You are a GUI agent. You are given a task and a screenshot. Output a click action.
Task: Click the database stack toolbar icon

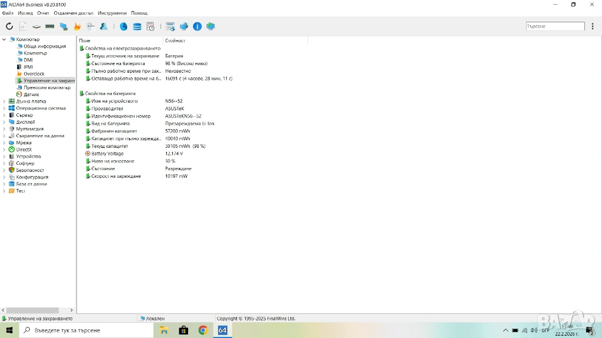[137, 26]
